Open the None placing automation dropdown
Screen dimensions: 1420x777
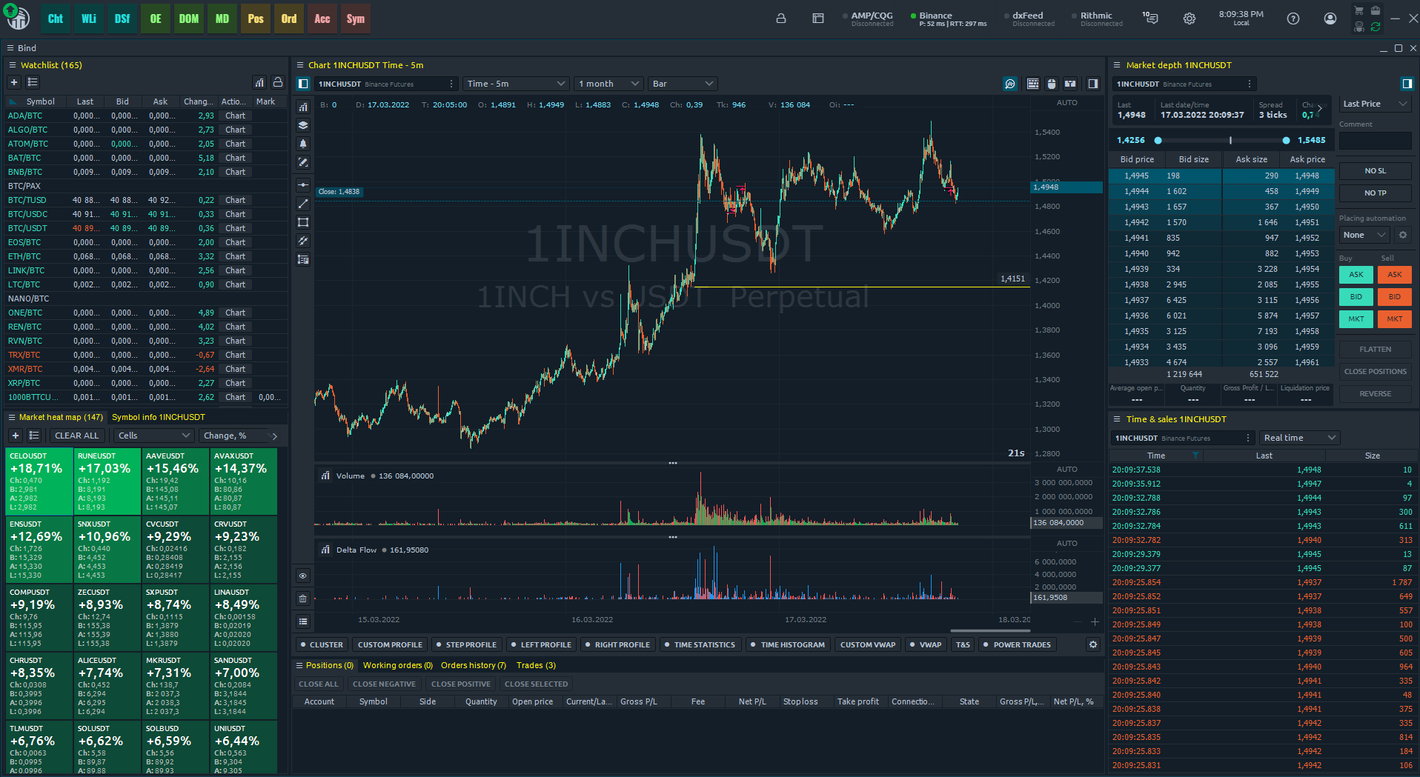1364,235
